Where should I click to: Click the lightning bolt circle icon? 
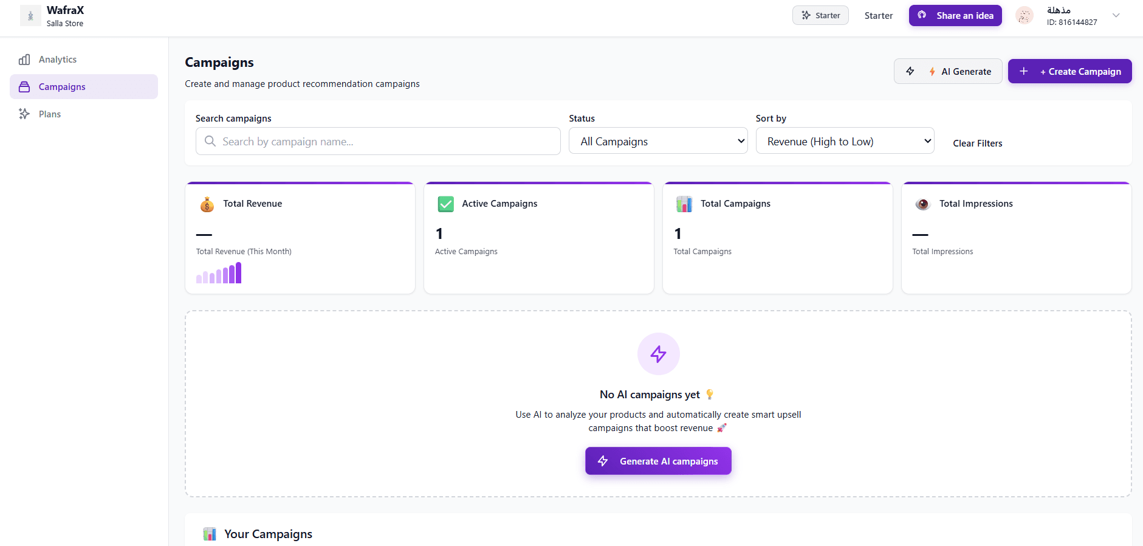point(658,354)
